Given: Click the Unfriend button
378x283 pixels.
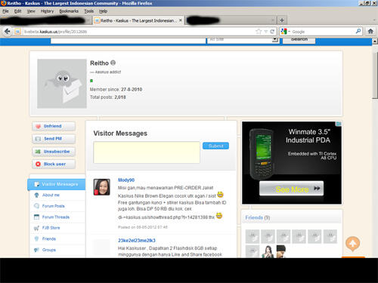Looking at the screenshot, I should (54, 126).
